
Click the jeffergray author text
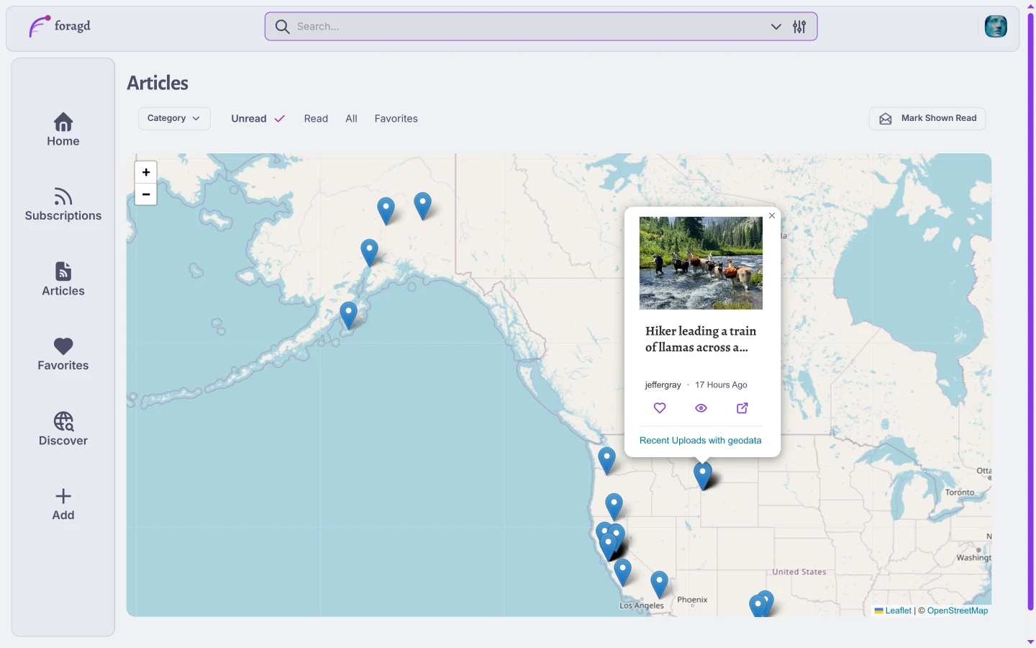[663, 385]
